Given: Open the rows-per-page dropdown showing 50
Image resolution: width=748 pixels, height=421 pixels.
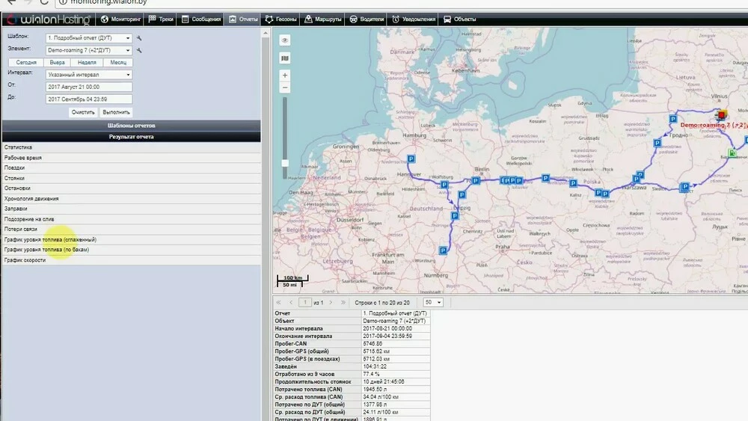Looking at the screenshot, I should [x=434, y=302].
